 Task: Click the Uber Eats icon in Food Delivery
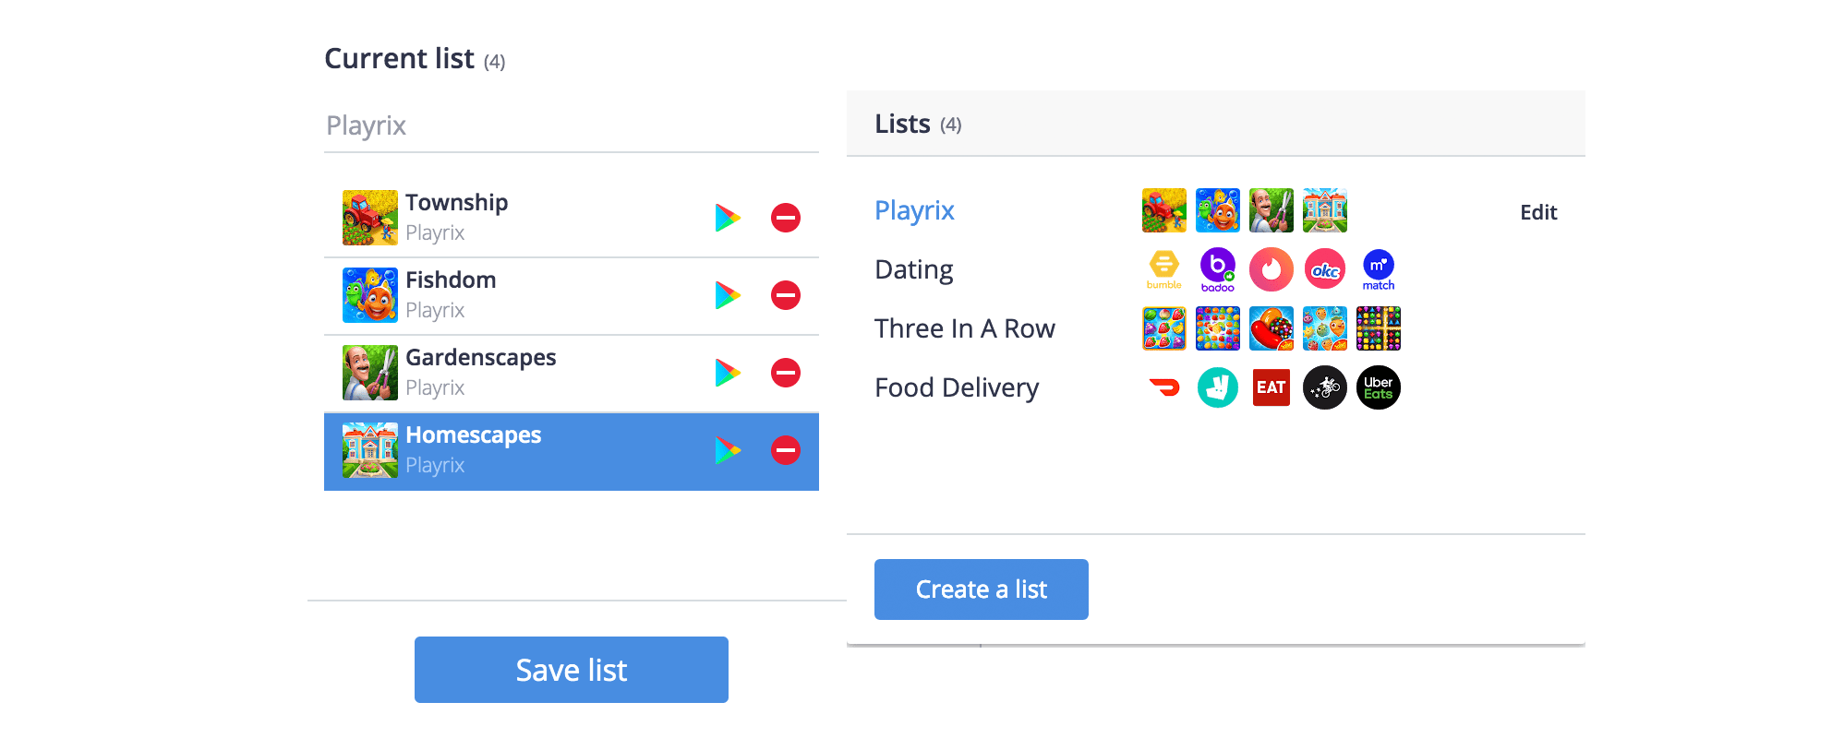1379,387
